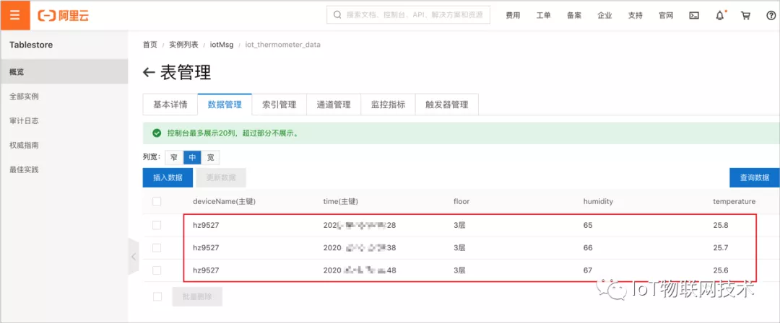Tick the checkbox for the humidity 67 row
Image resolution: width=780 pixels, height=323 pixels.
click(x=157, y=270)
